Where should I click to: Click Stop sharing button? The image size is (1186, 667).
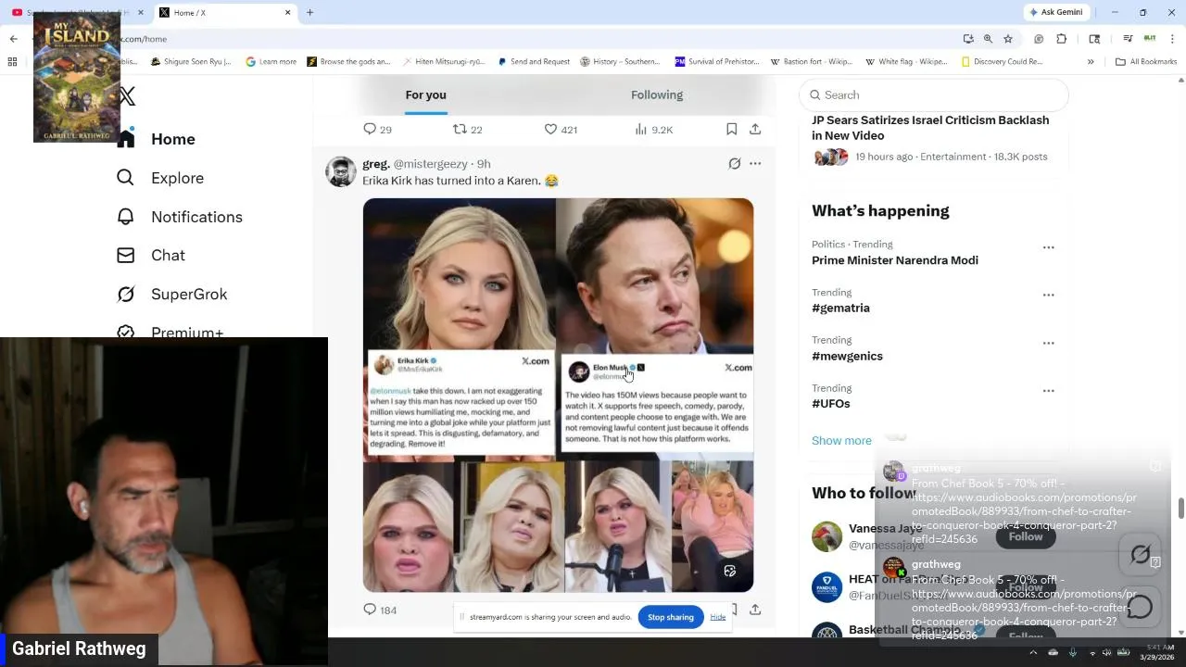(x=671, y=617)
